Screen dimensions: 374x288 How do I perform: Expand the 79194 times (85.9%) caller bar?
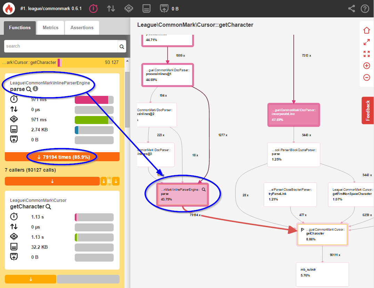click(62, 157)
